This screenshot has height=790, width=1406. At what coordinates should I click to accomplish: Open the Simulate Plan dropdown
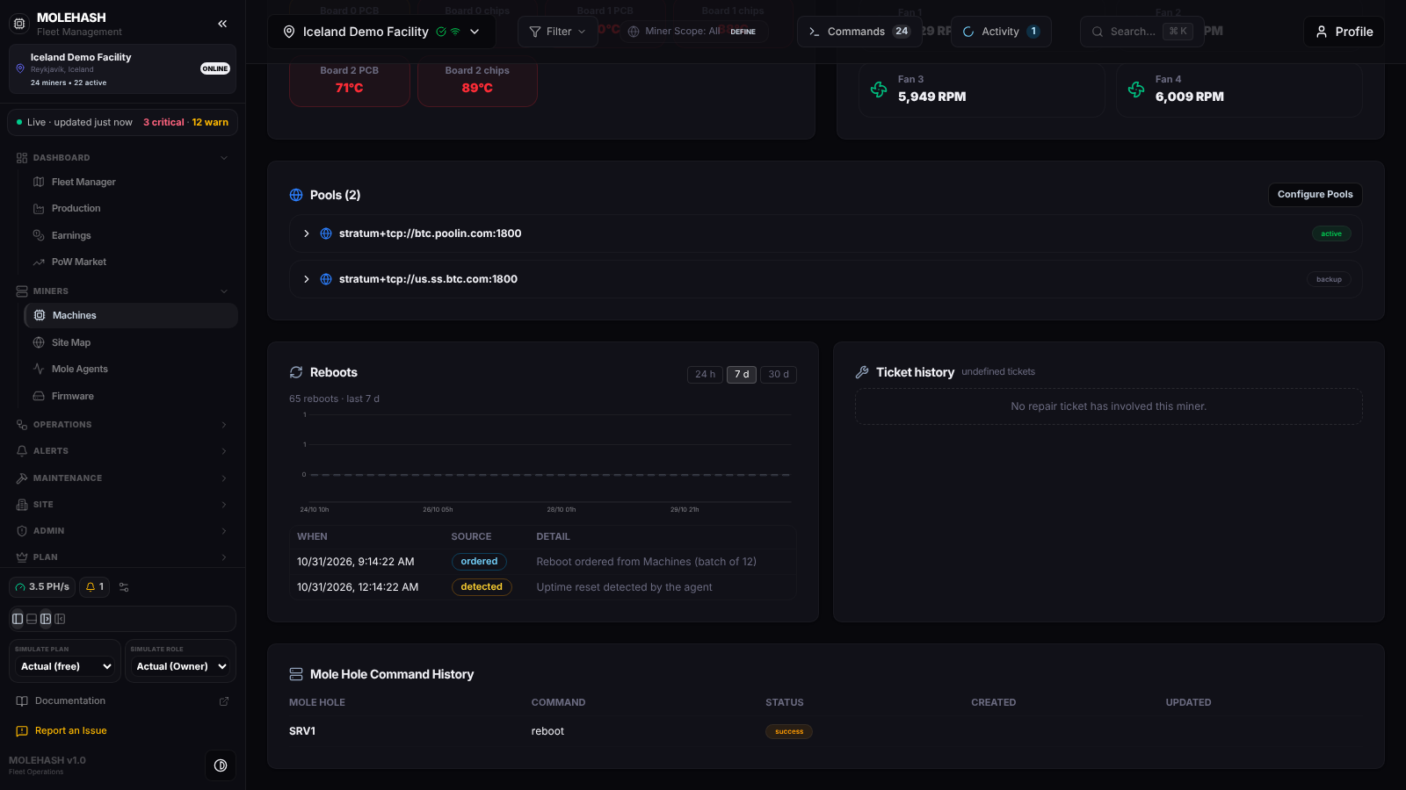(65, 666)
